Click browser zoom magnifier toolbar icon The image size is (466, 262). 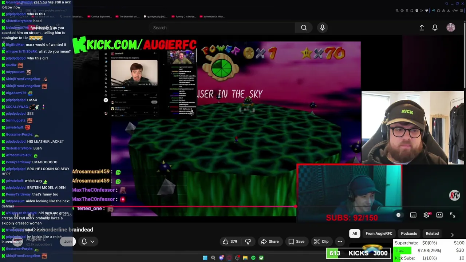pos(397,11)
